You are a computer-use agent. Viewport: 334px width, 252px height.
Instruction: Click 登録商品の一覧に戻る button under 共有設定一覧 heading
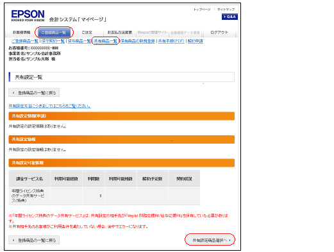coord(34,93)
